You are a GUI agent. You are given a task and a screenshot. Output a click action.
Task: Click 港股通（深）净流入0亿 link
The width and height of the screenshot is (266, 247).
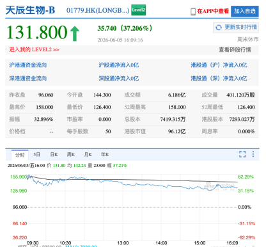tap(219, 78)
